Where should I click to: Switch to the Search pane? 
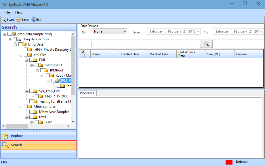tap(38, 145)
